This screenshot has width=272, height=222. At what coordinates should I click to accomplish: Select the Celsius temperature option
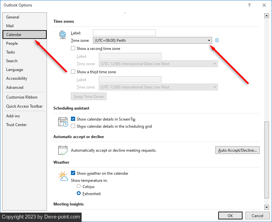click(79, 186)
